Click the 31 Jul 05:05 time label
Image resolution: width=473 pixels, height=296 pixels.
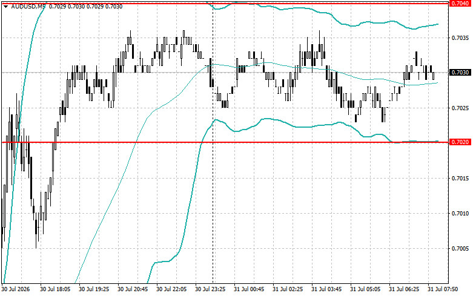click(x=365, y=289)
